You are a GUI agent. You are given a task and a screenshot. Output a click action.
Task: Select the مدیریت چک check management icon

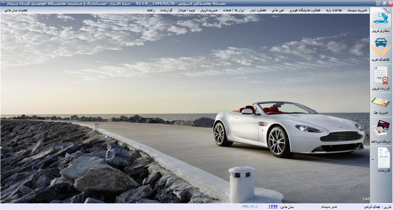[x=381, y=105]
